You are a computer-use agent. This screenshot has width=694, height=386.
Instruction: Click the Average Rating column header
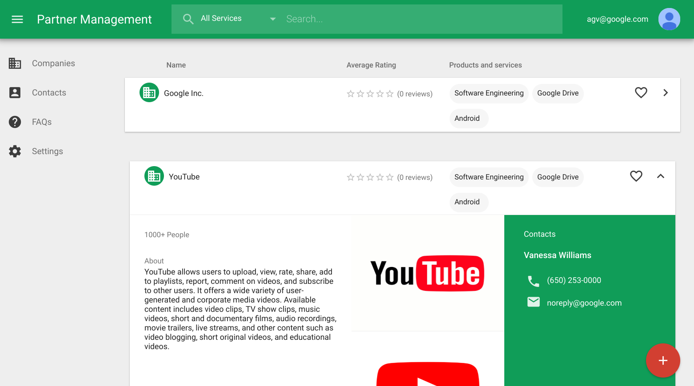pyautogui.click(x=371, y=65)
